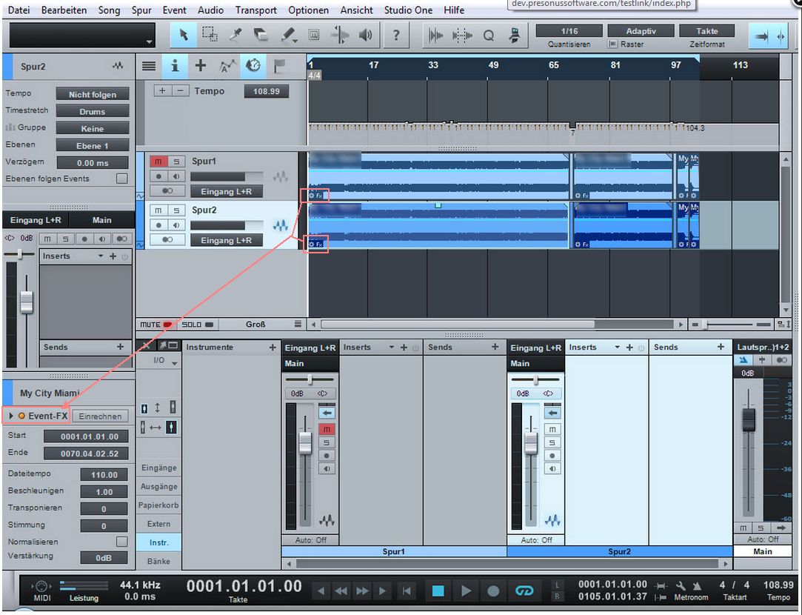Show automation with the automation icon
Image resolution: width=802 pixels, height=615 pixels.
[x=227, y=66]
